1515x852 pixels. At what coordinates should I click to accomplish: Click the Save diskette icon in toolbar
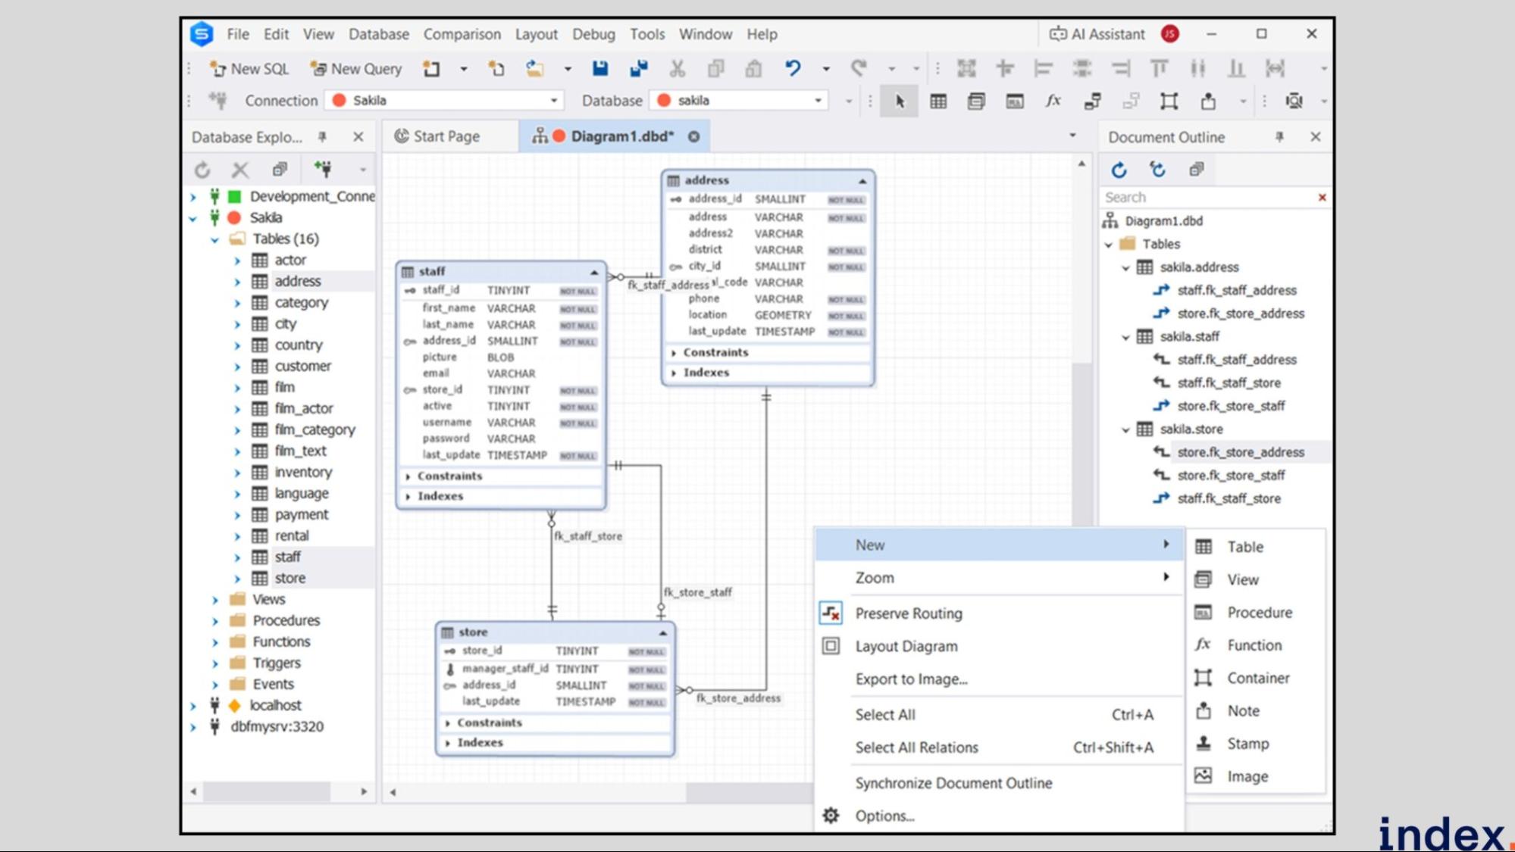point(599,69)
